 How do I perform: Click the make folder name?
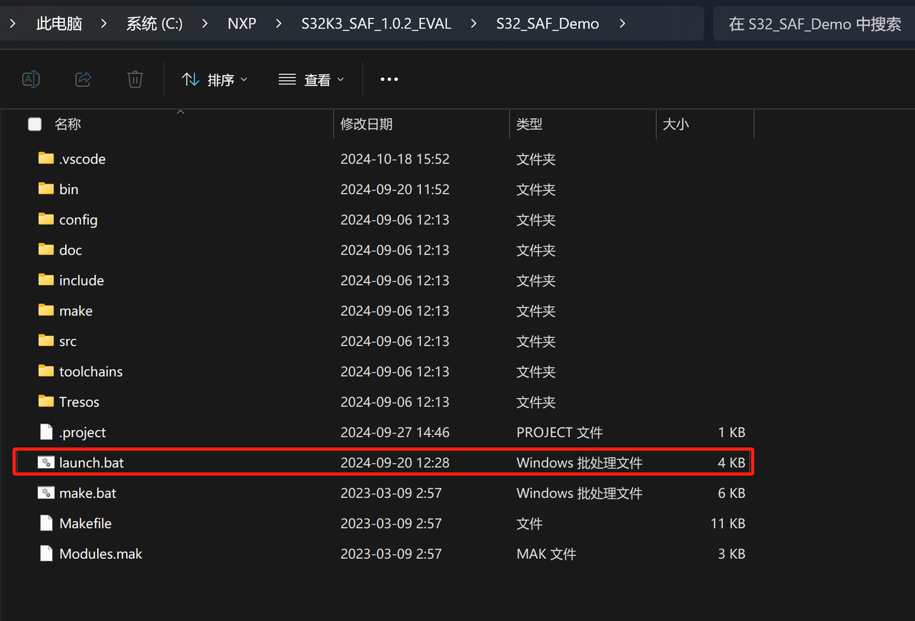click(76, 311)
